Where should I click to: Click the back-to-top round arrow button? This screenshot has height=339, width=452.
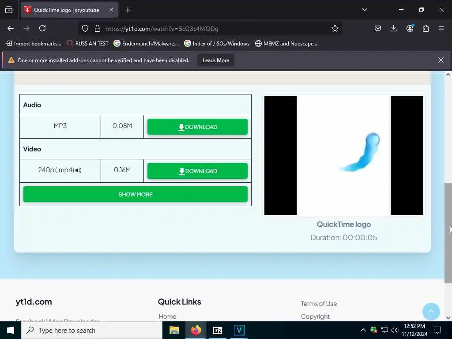(431, 311)
